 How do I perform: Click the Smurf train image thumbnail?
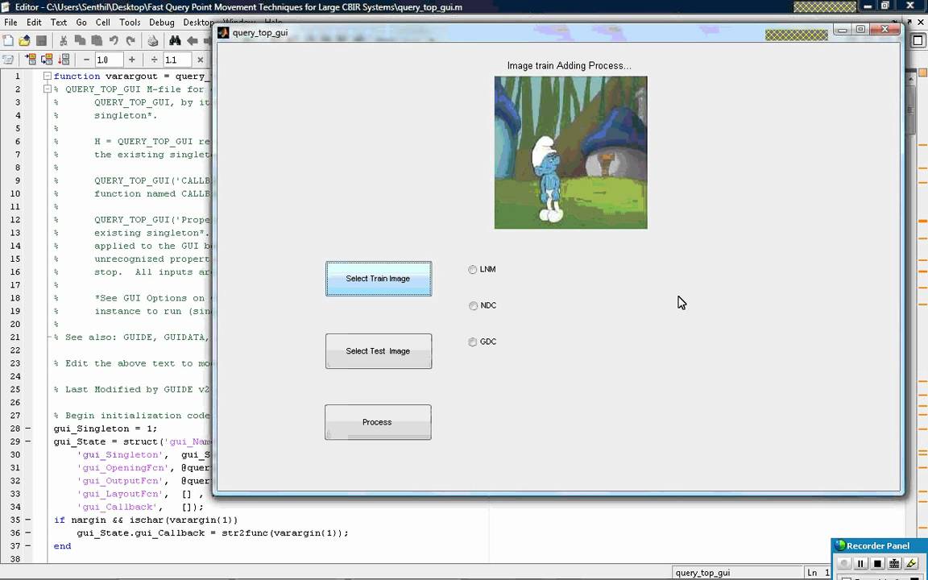point(570,152)
